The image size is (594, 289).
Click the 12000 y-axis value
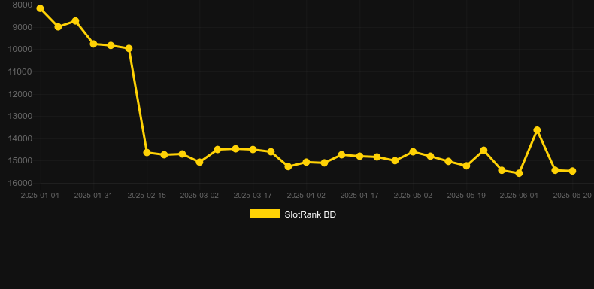pos(20,94)
